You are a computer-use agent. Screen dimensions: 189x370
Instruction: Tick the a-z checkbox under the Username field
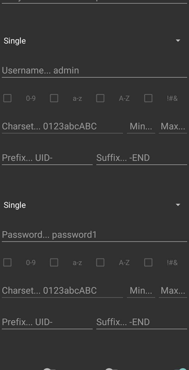coord(54,98)
